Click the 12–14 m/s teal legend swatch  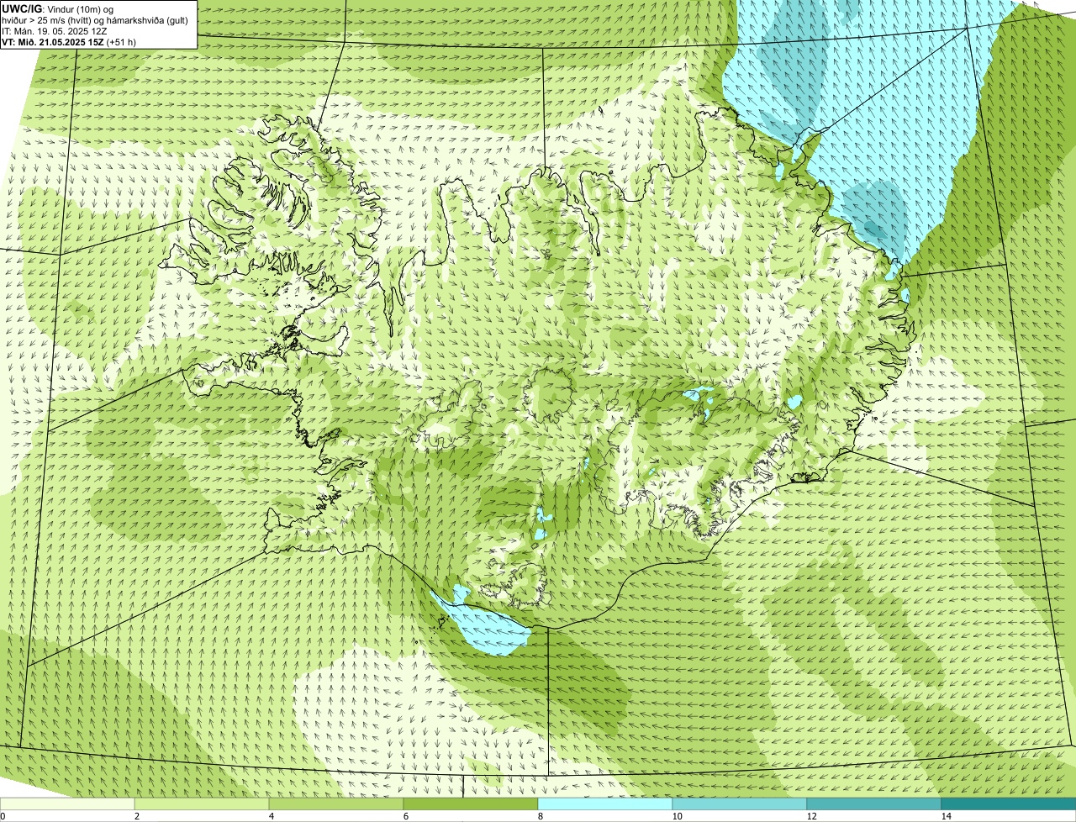click(874, 804)
